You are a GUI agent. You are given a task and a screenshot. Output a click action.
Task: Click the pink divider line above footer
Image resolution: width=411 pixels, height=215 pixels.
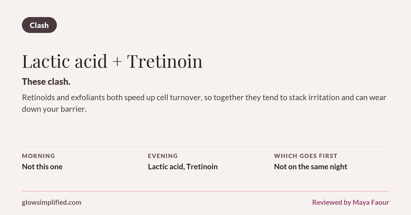(206, 191)
